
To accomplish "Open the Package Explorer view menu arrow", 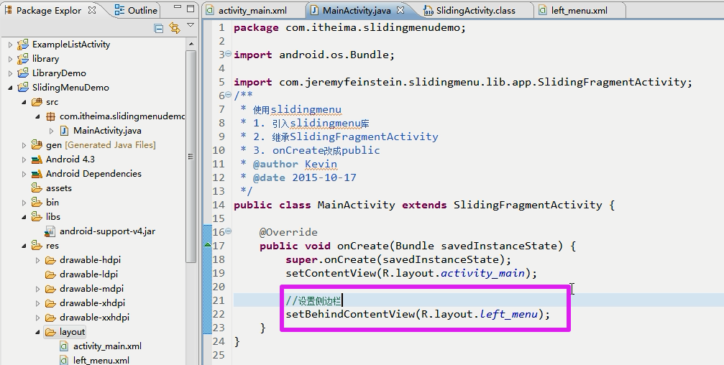I will [x=191, y=26].
